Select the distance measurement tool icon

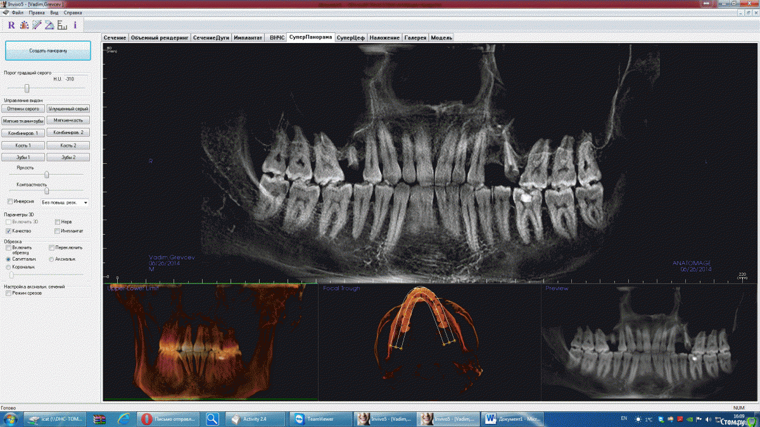[37, 25]
